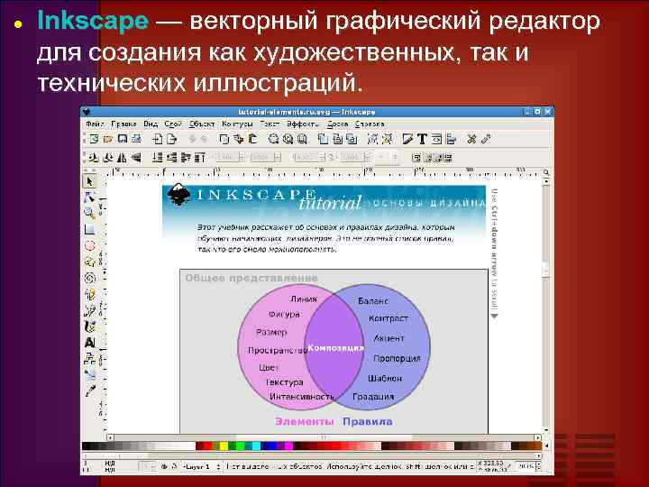Open the Эффекты menu
The image size is (649, 487).
[302, 124]
